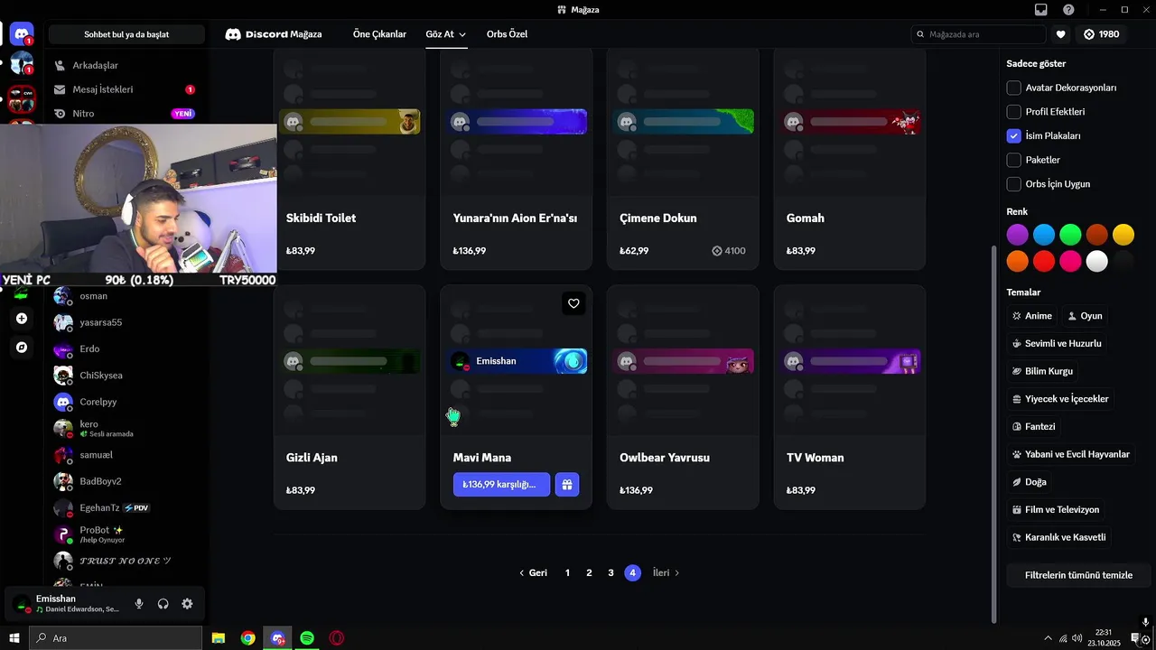Image resolution: width=1156 pixels, height=650 pixels.
Task: Add a server plus icon
Action: (22, 319)
